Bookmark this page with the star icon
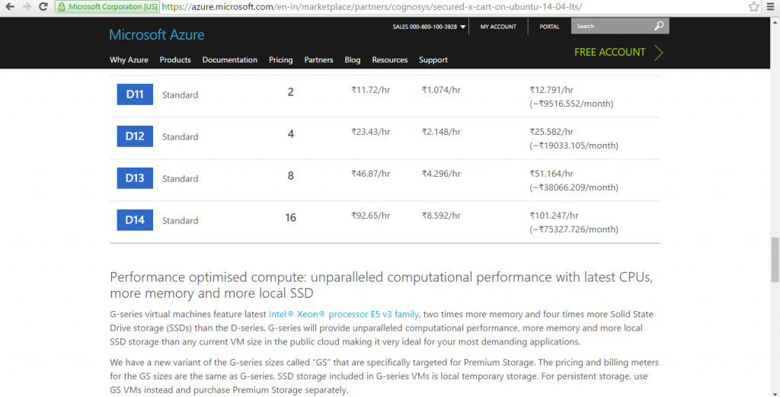 coord(753,6)
